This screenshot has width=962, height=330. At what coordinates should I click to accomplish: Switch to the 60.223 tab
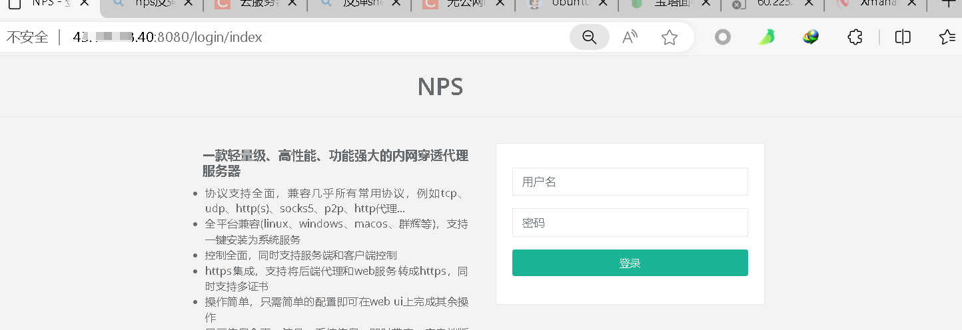(773, 5)
